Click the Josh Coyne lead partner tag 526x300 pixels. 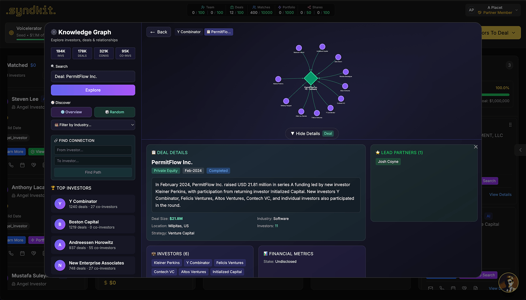click(388, 162)
